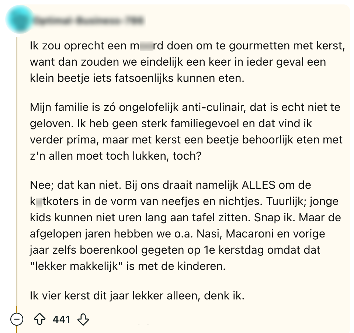
Task: Collapse the comment using the minus circle
Action: click(x=17, y=319)
